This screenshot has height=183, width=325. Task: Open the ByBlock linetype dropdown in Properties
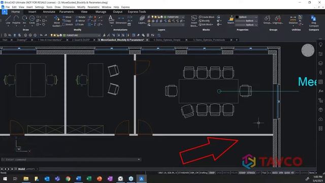point(247,21)
